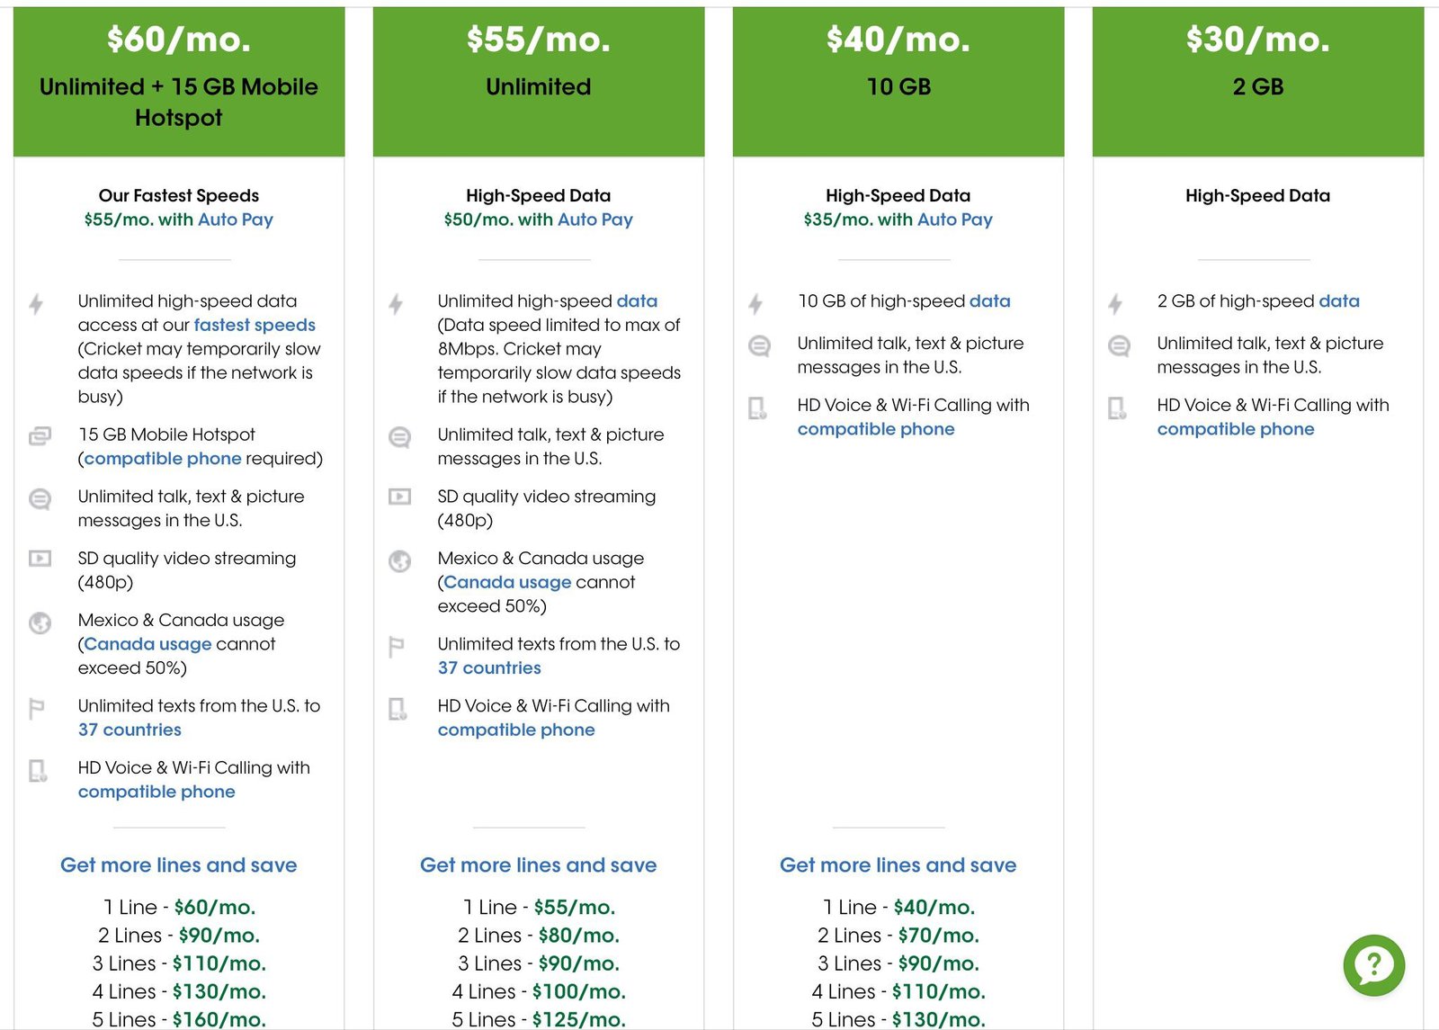This screenshot has height=1030, width=1439.
Task: Click lightning icon beside 10 GB data
Action: tap(756, 304)
